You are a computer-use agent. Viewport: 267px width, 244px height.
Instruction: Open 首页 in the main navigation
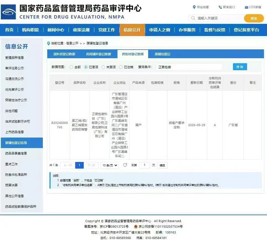click(x=9, y=30)
